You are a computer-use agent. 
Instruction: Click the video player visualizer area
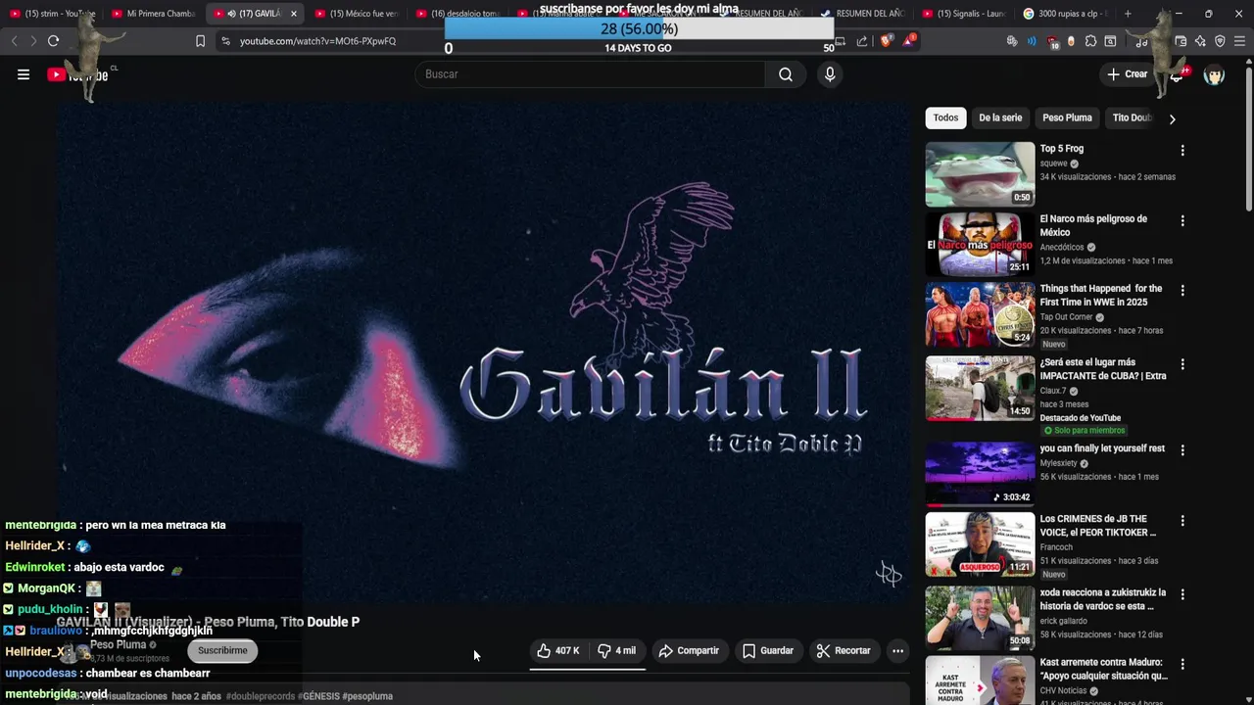[x=483, y=352]
